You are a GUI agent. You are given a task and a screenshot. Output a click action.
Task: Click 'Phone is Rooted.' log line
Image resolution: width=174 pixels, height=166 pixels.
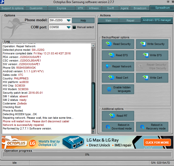[x=13, y=111]
